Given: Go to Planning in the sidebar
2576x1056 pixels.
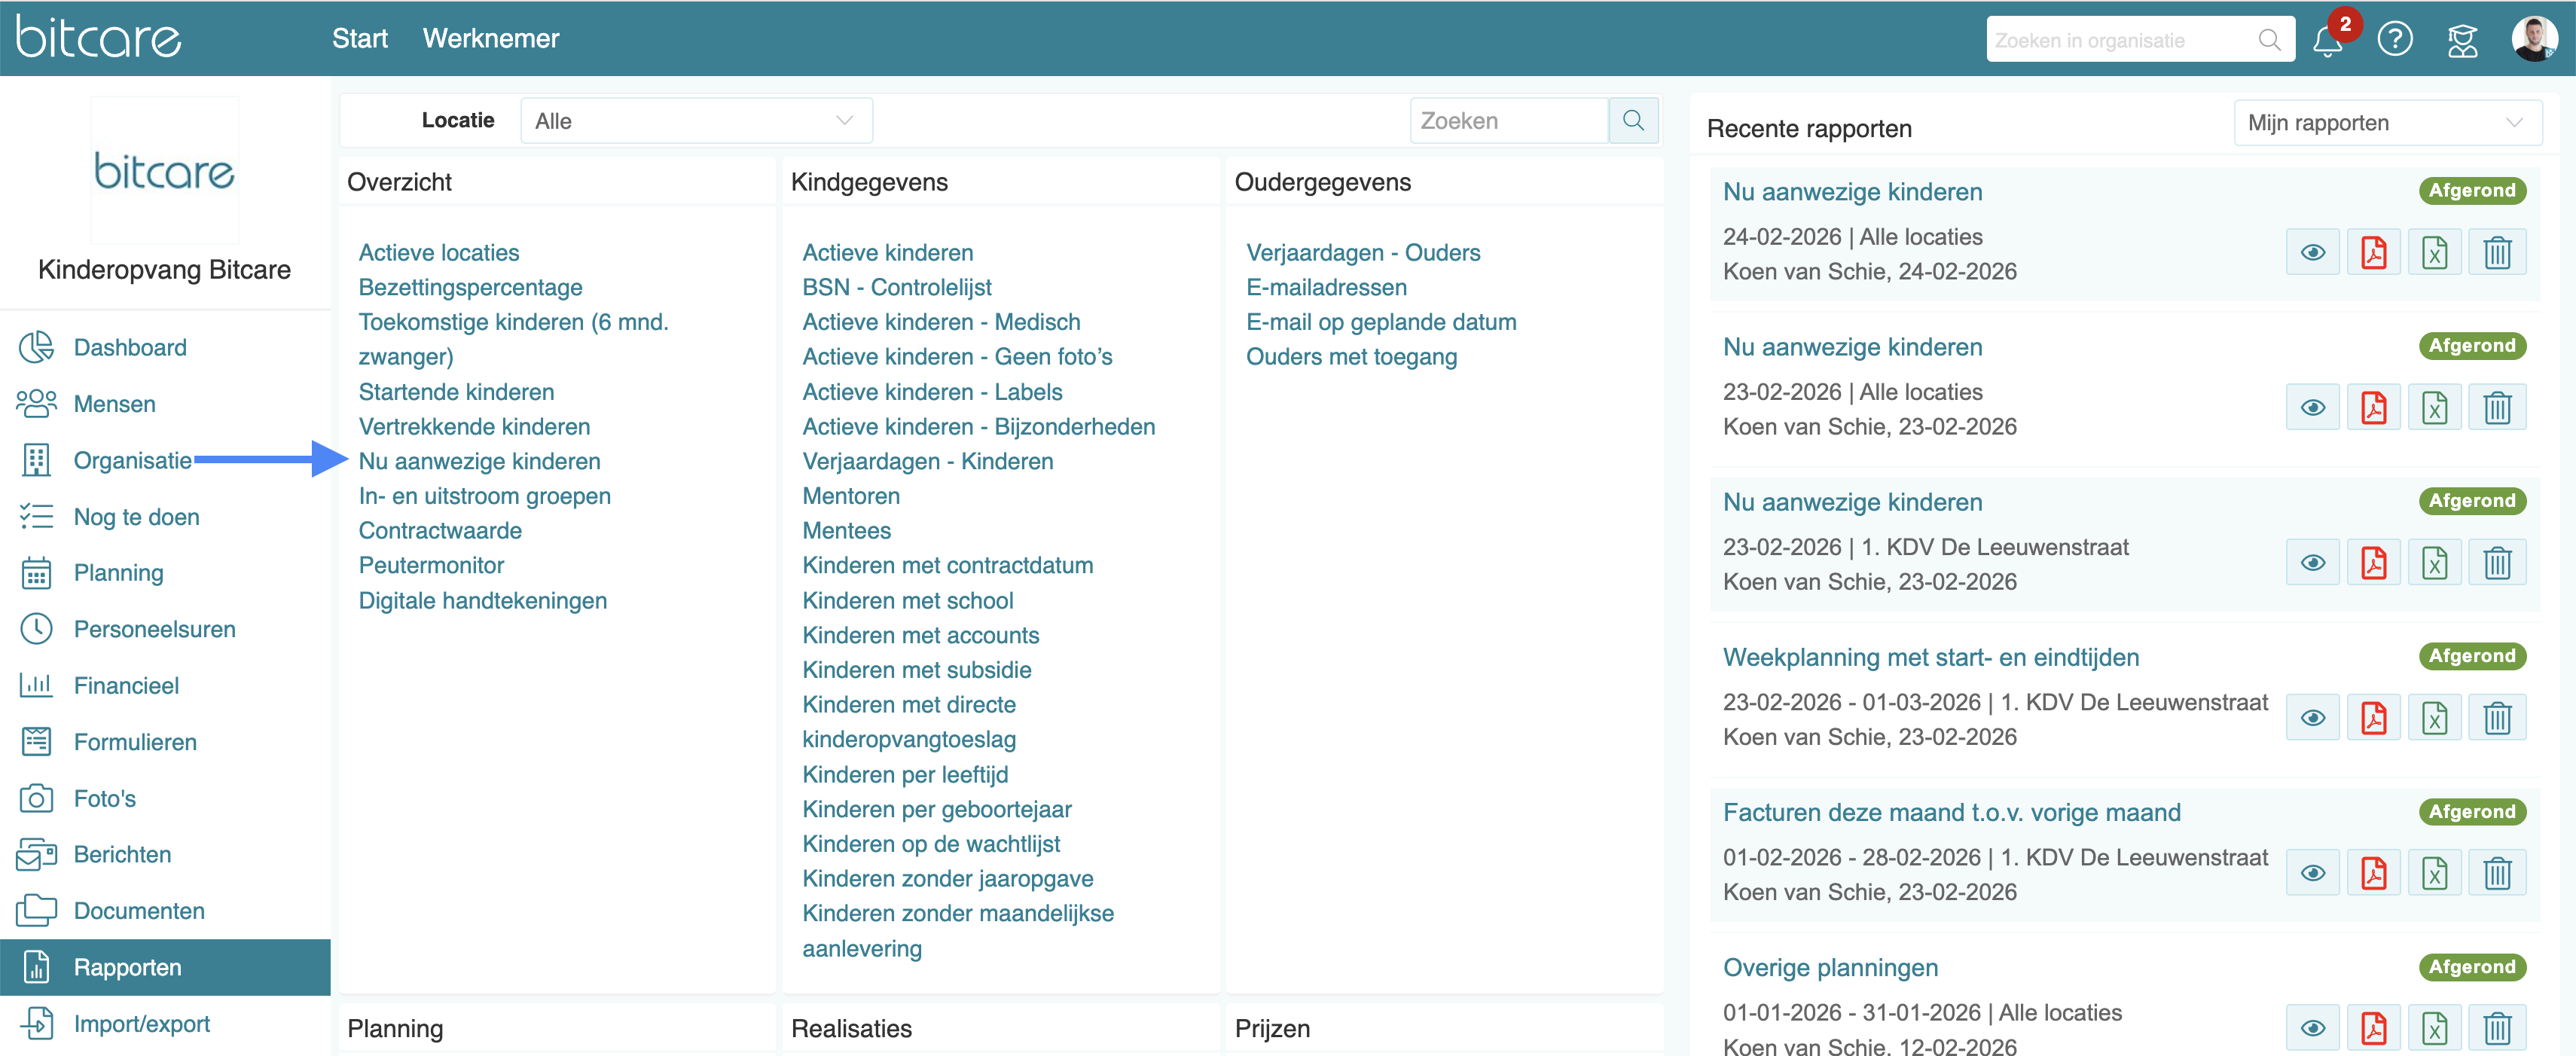Looking at the screenshot, I should (118, 573).
